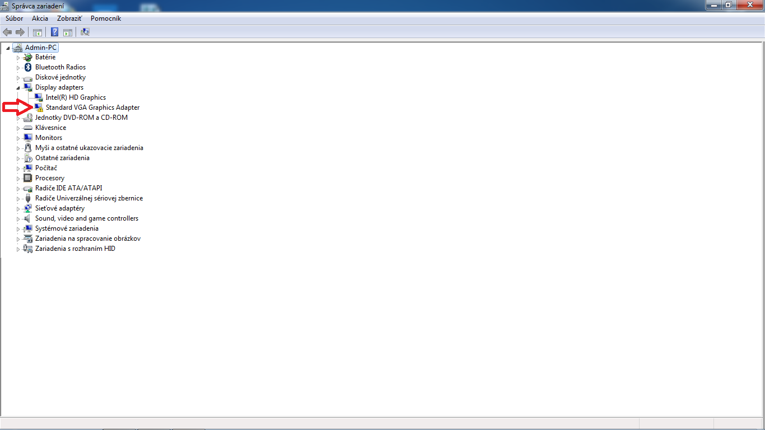Expand the Batérie category
The width and height of the screenshot is (765, 430).
[18, 58]
